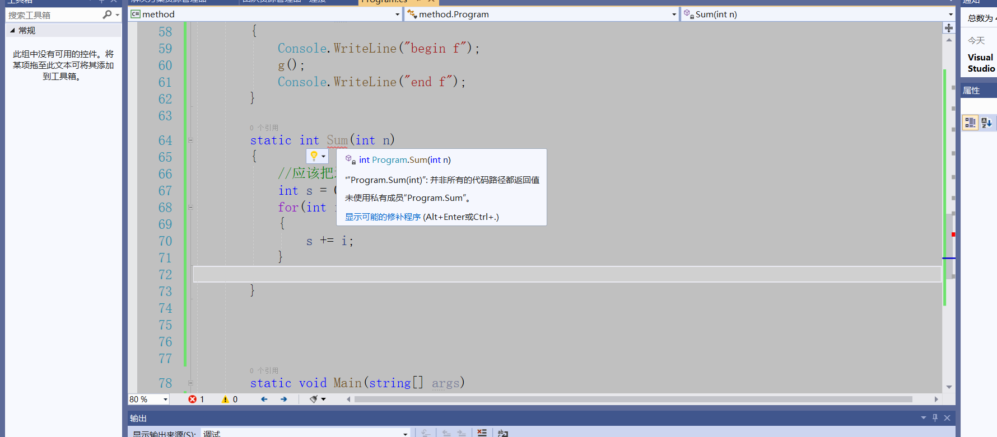
Task: Click the Sum method name on line 64
Action: pyautogui.click(x=338, y=140)
